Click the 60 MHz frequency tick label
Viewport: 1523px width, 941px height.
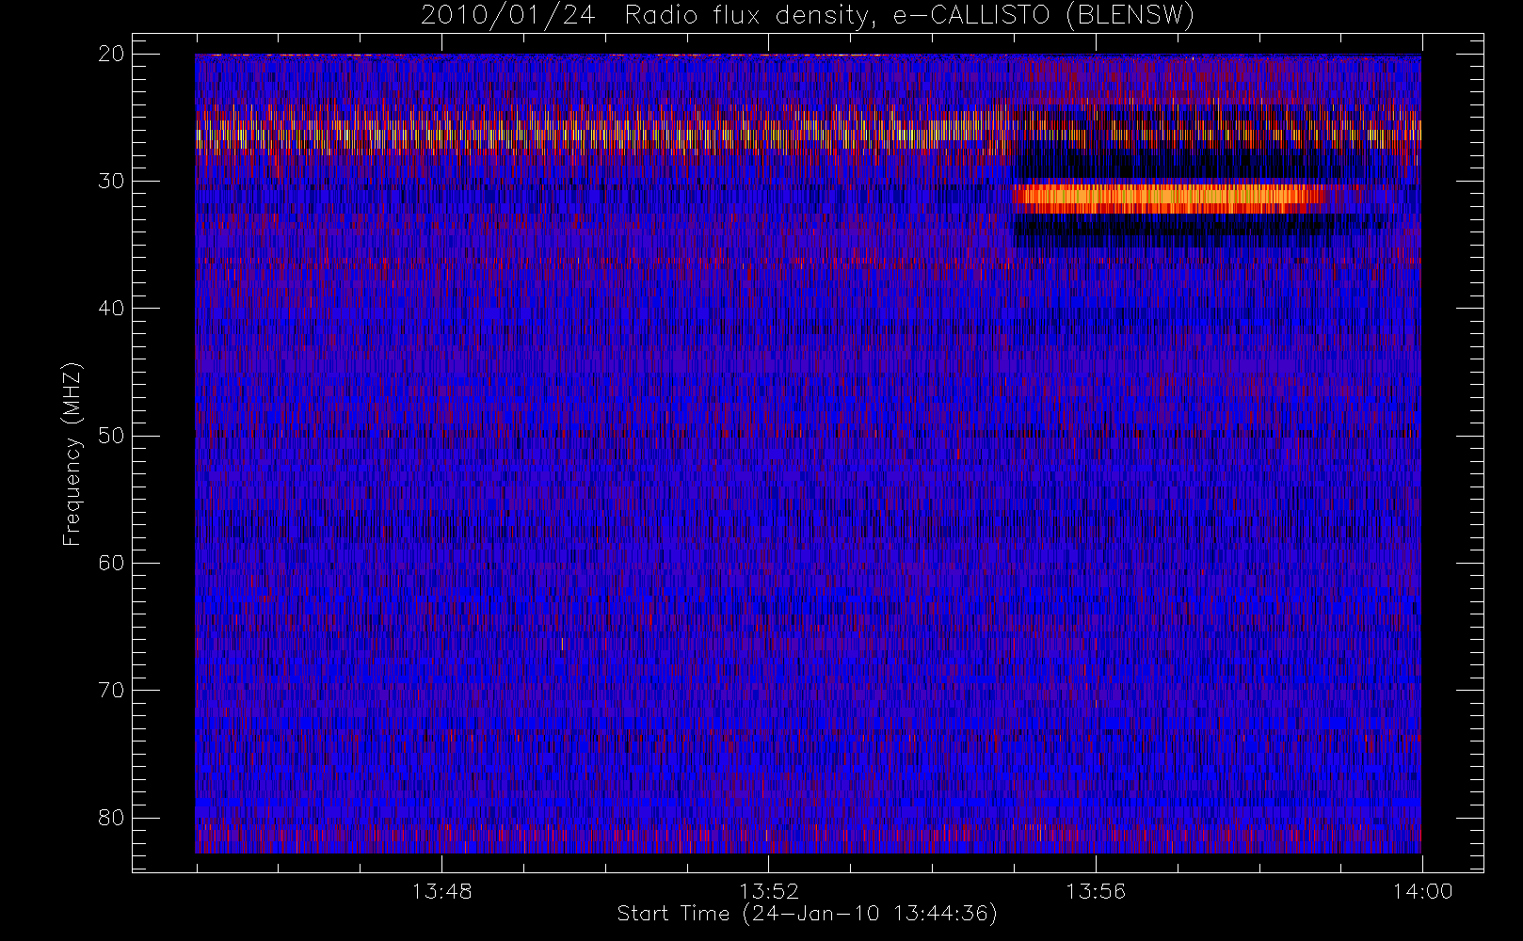tap(111, 563)
